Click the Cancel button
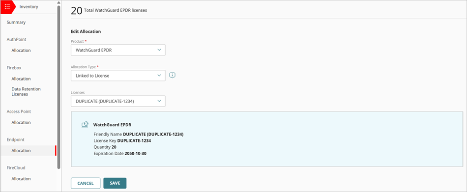 86,183
